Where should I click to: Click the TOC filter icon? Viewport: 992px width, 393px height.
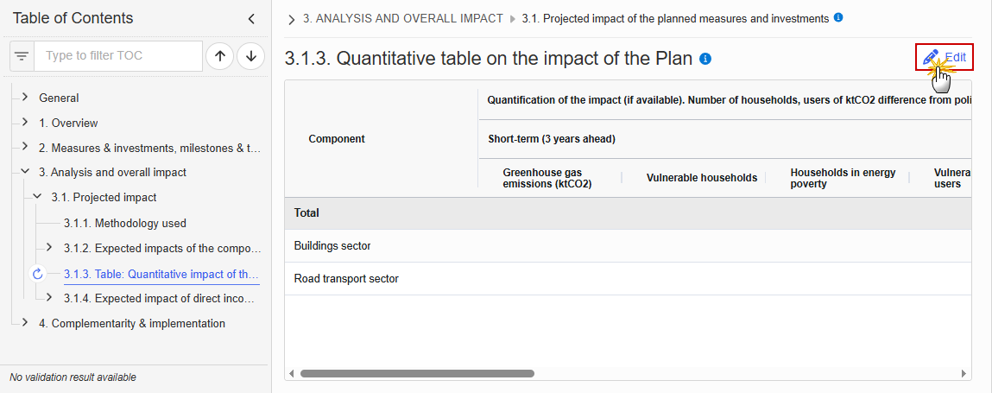[22, 56]
